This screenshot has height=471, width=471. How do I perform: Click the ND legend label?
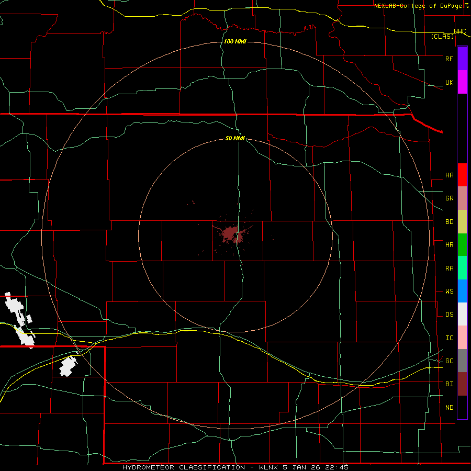(x=449, y=407)
